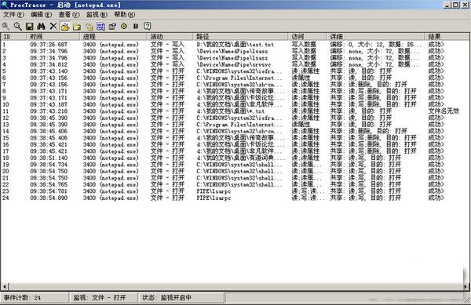This screenshot has height=305, width=471.
Task: Click the path ending in \*.txt
Action: tap(231, 111)
